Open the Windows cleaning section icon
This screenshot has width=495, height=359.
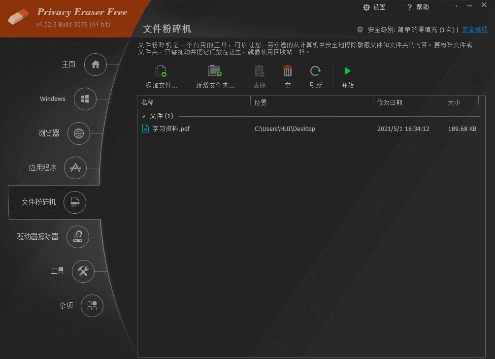85,99
